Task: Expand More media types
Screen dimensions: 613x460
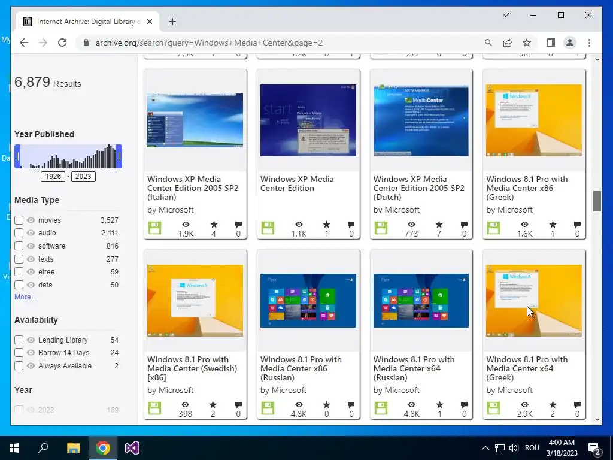Action: [x=25, y=297]
